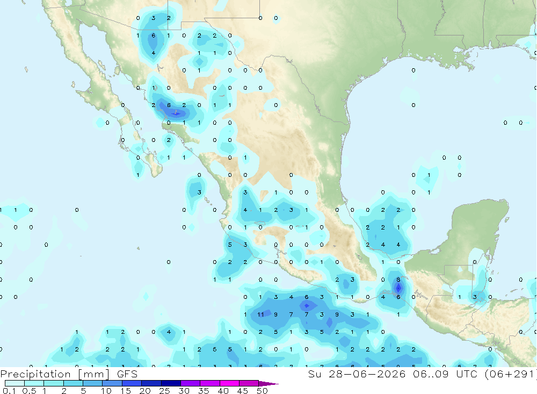Click the '11' precipitation value on the map
Screen dimensions: 537x394
260,314
